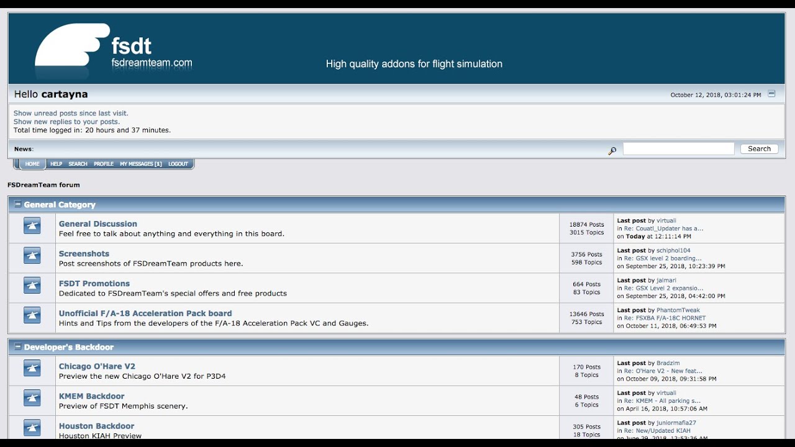795x447 pixels.
Task: Open the Screenshots board link
Action: [84, 253]
